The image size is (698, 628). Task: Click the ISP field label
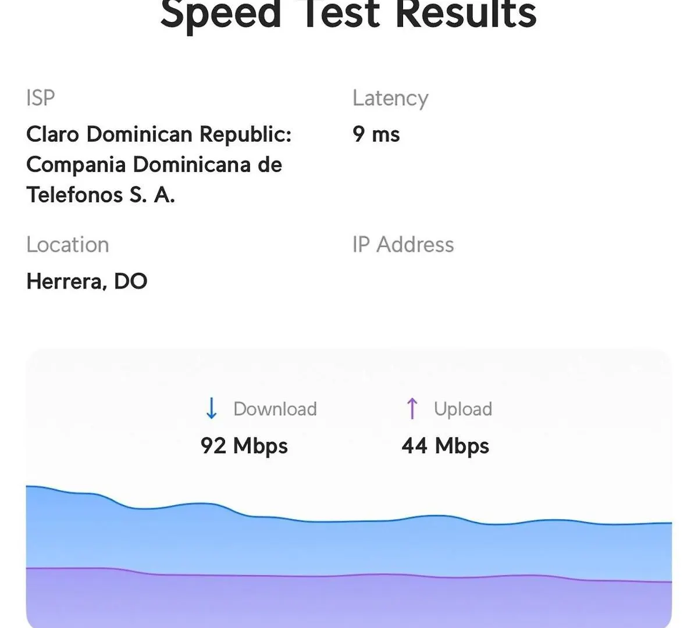tap(41, 98)
